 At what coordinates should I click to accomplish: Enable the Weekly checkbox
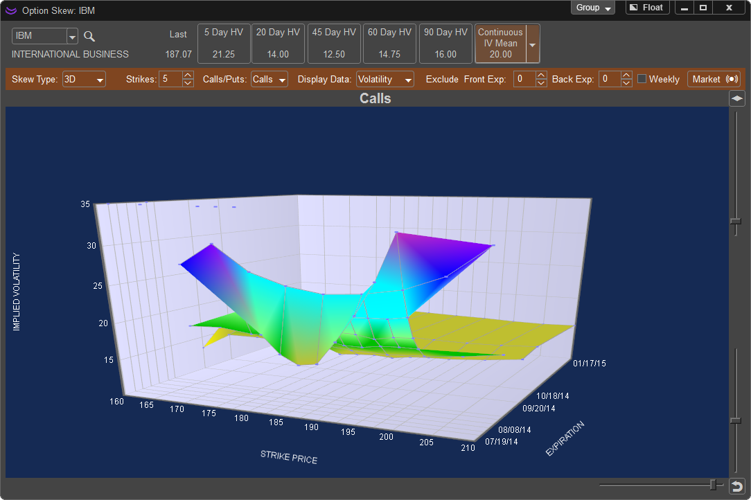pyautogui.click(x=642, y=78)
